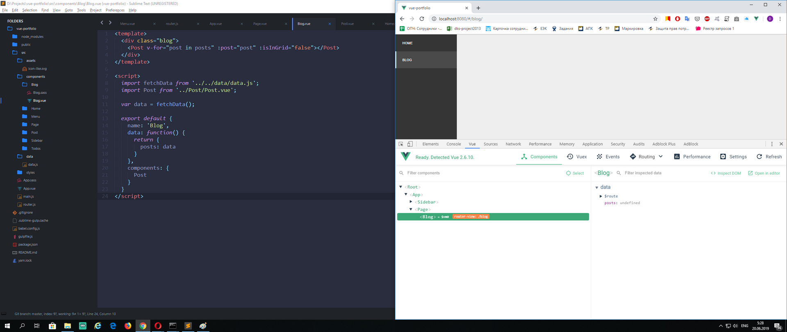Image resolution: width=787 pixels, height=332 pixels.
Task: Open the Vue devtools extension icon in toolbar
Action: (756, 19)
